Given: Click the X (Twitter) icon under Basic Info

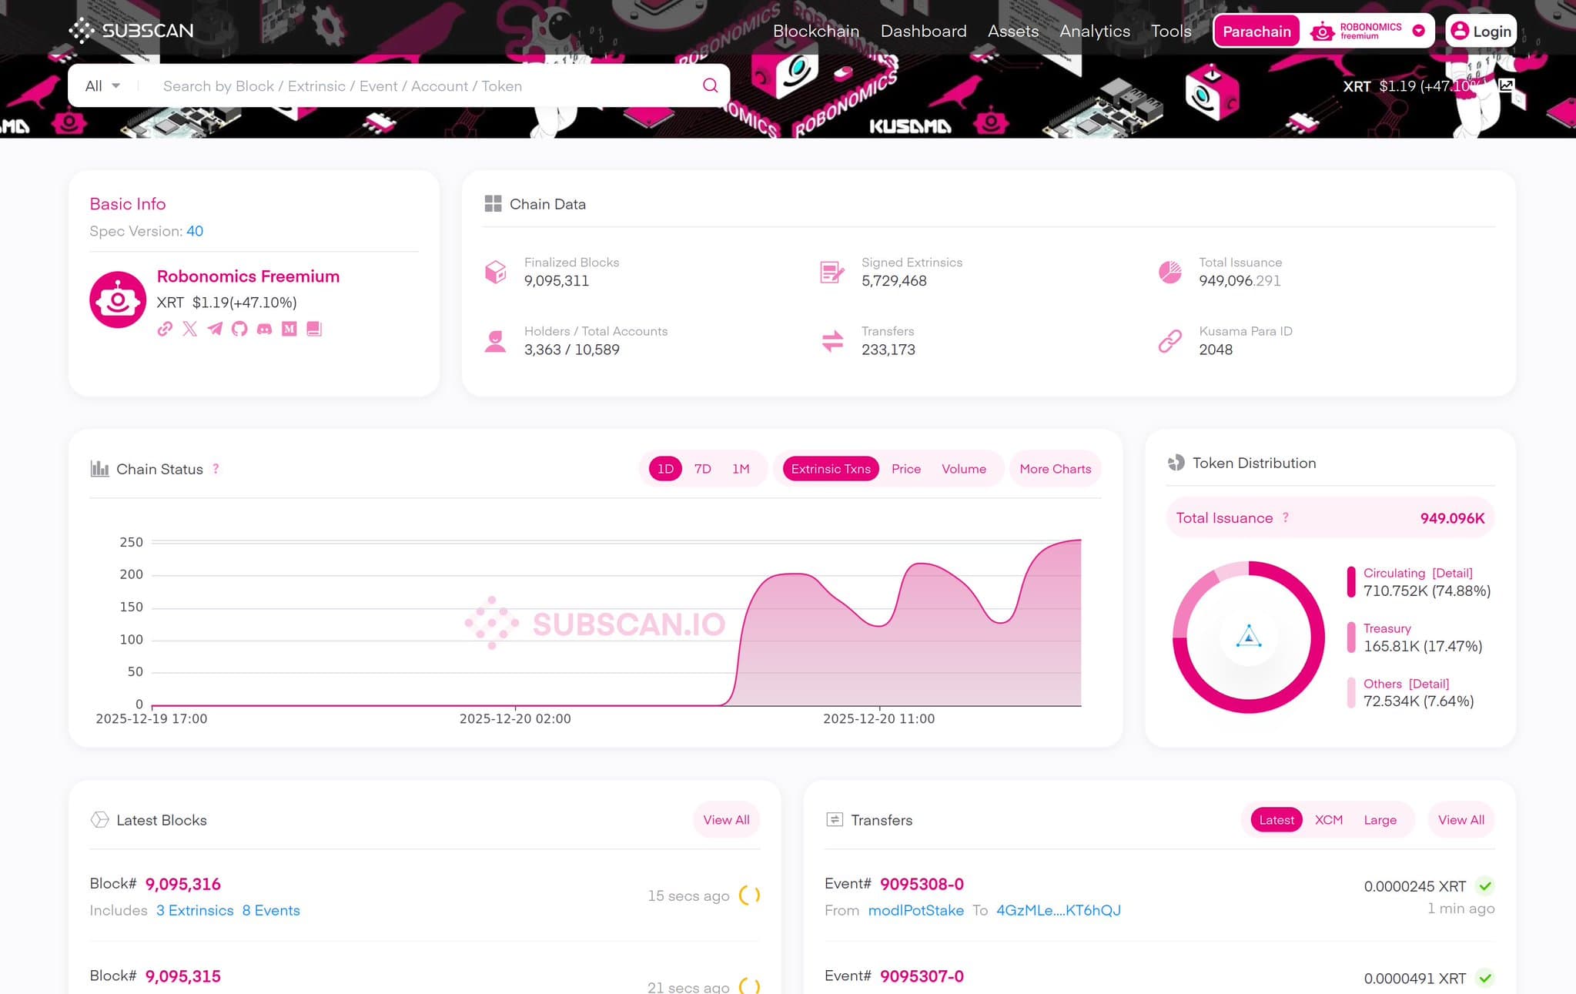Looking at the screenshot, I should [x=189, y=329].
